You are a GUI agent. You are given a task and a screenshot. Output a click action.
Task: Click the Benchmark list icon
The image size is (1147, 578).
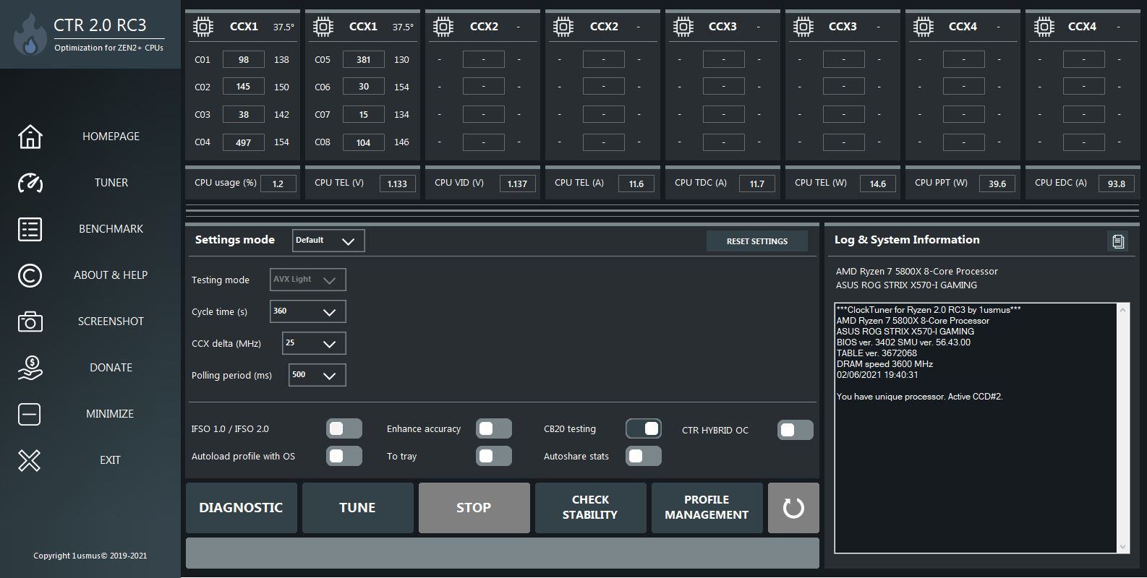tap(30, 229)
